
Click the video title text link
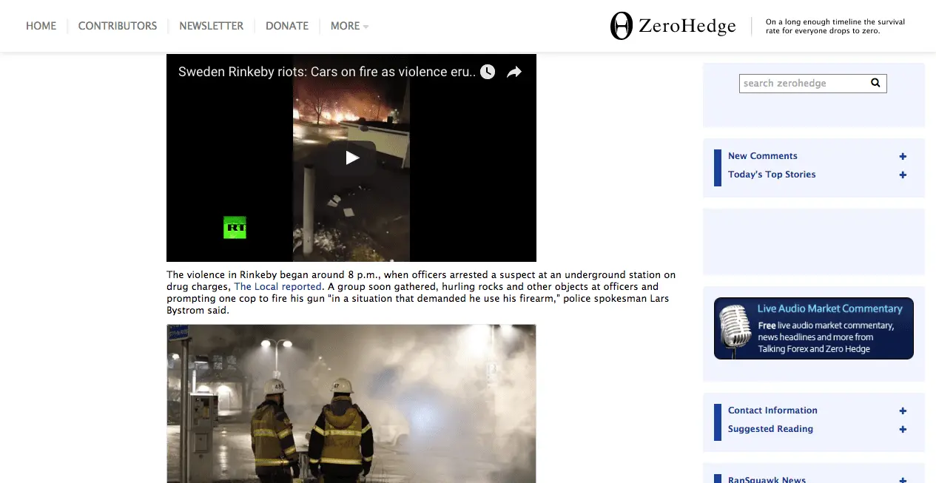(326, 72)
